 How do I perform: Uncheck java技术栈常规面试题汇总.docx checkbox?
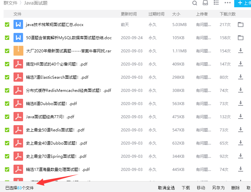pyautogui.click(x=7, y=24)
